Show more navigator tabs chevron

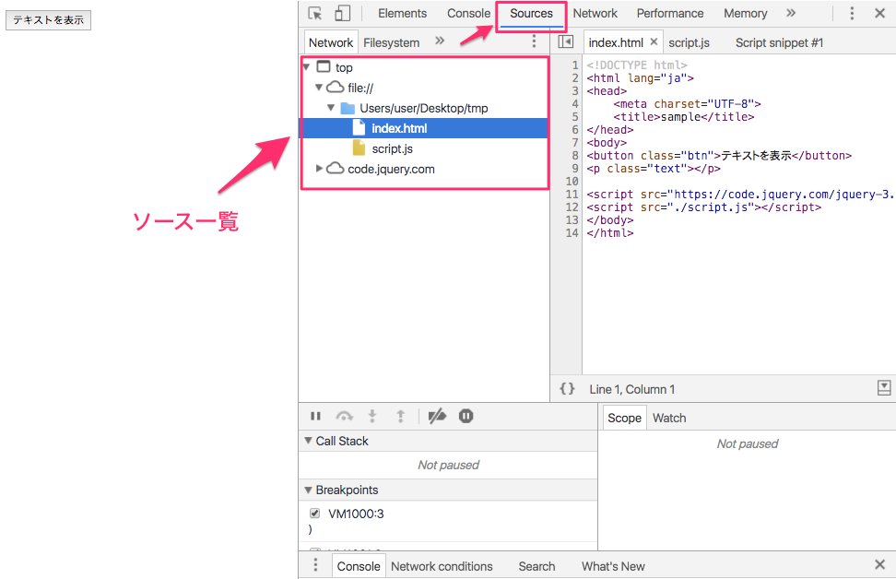[440, 41]
